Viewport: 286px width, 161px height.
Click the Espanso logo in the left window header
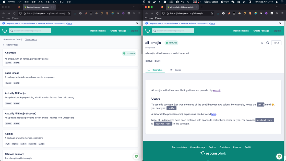(x=5, y=31)
